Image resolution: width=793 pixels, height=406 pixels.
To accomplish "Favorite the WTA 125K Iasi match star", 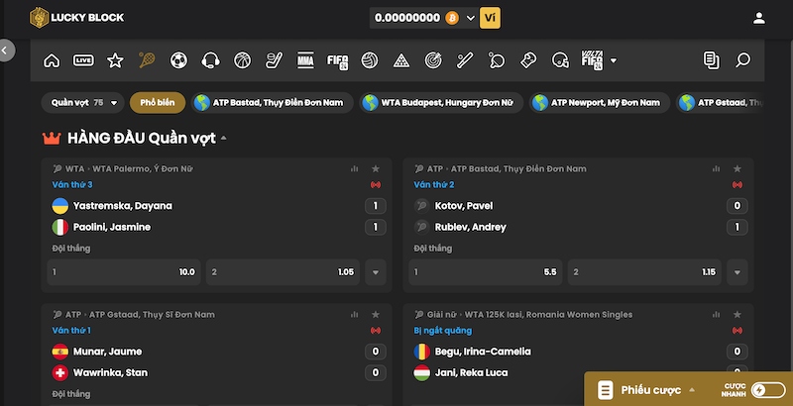I will click(737, 315).
